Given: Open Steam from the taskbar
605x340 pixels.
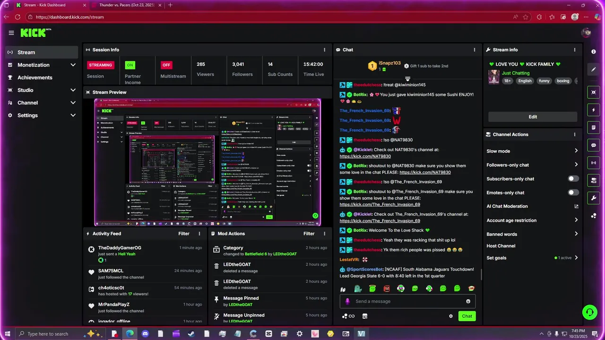Looking at the screenshot, I should click(191, 334).
